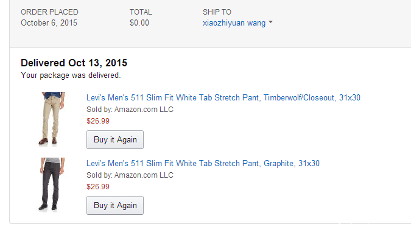411x227 pixels.
Task: Click the Delivered Oct 13, 2015 heading
Action: [74, 63]
